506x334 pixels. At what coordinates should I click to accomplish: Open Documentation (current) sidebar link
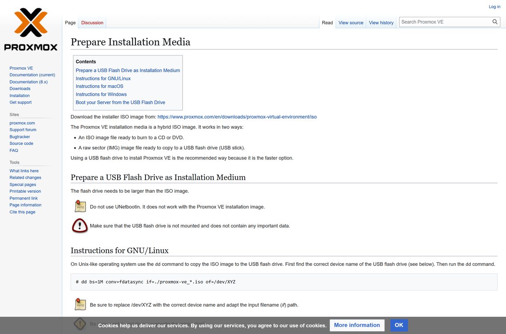click(x=32, y=75)
